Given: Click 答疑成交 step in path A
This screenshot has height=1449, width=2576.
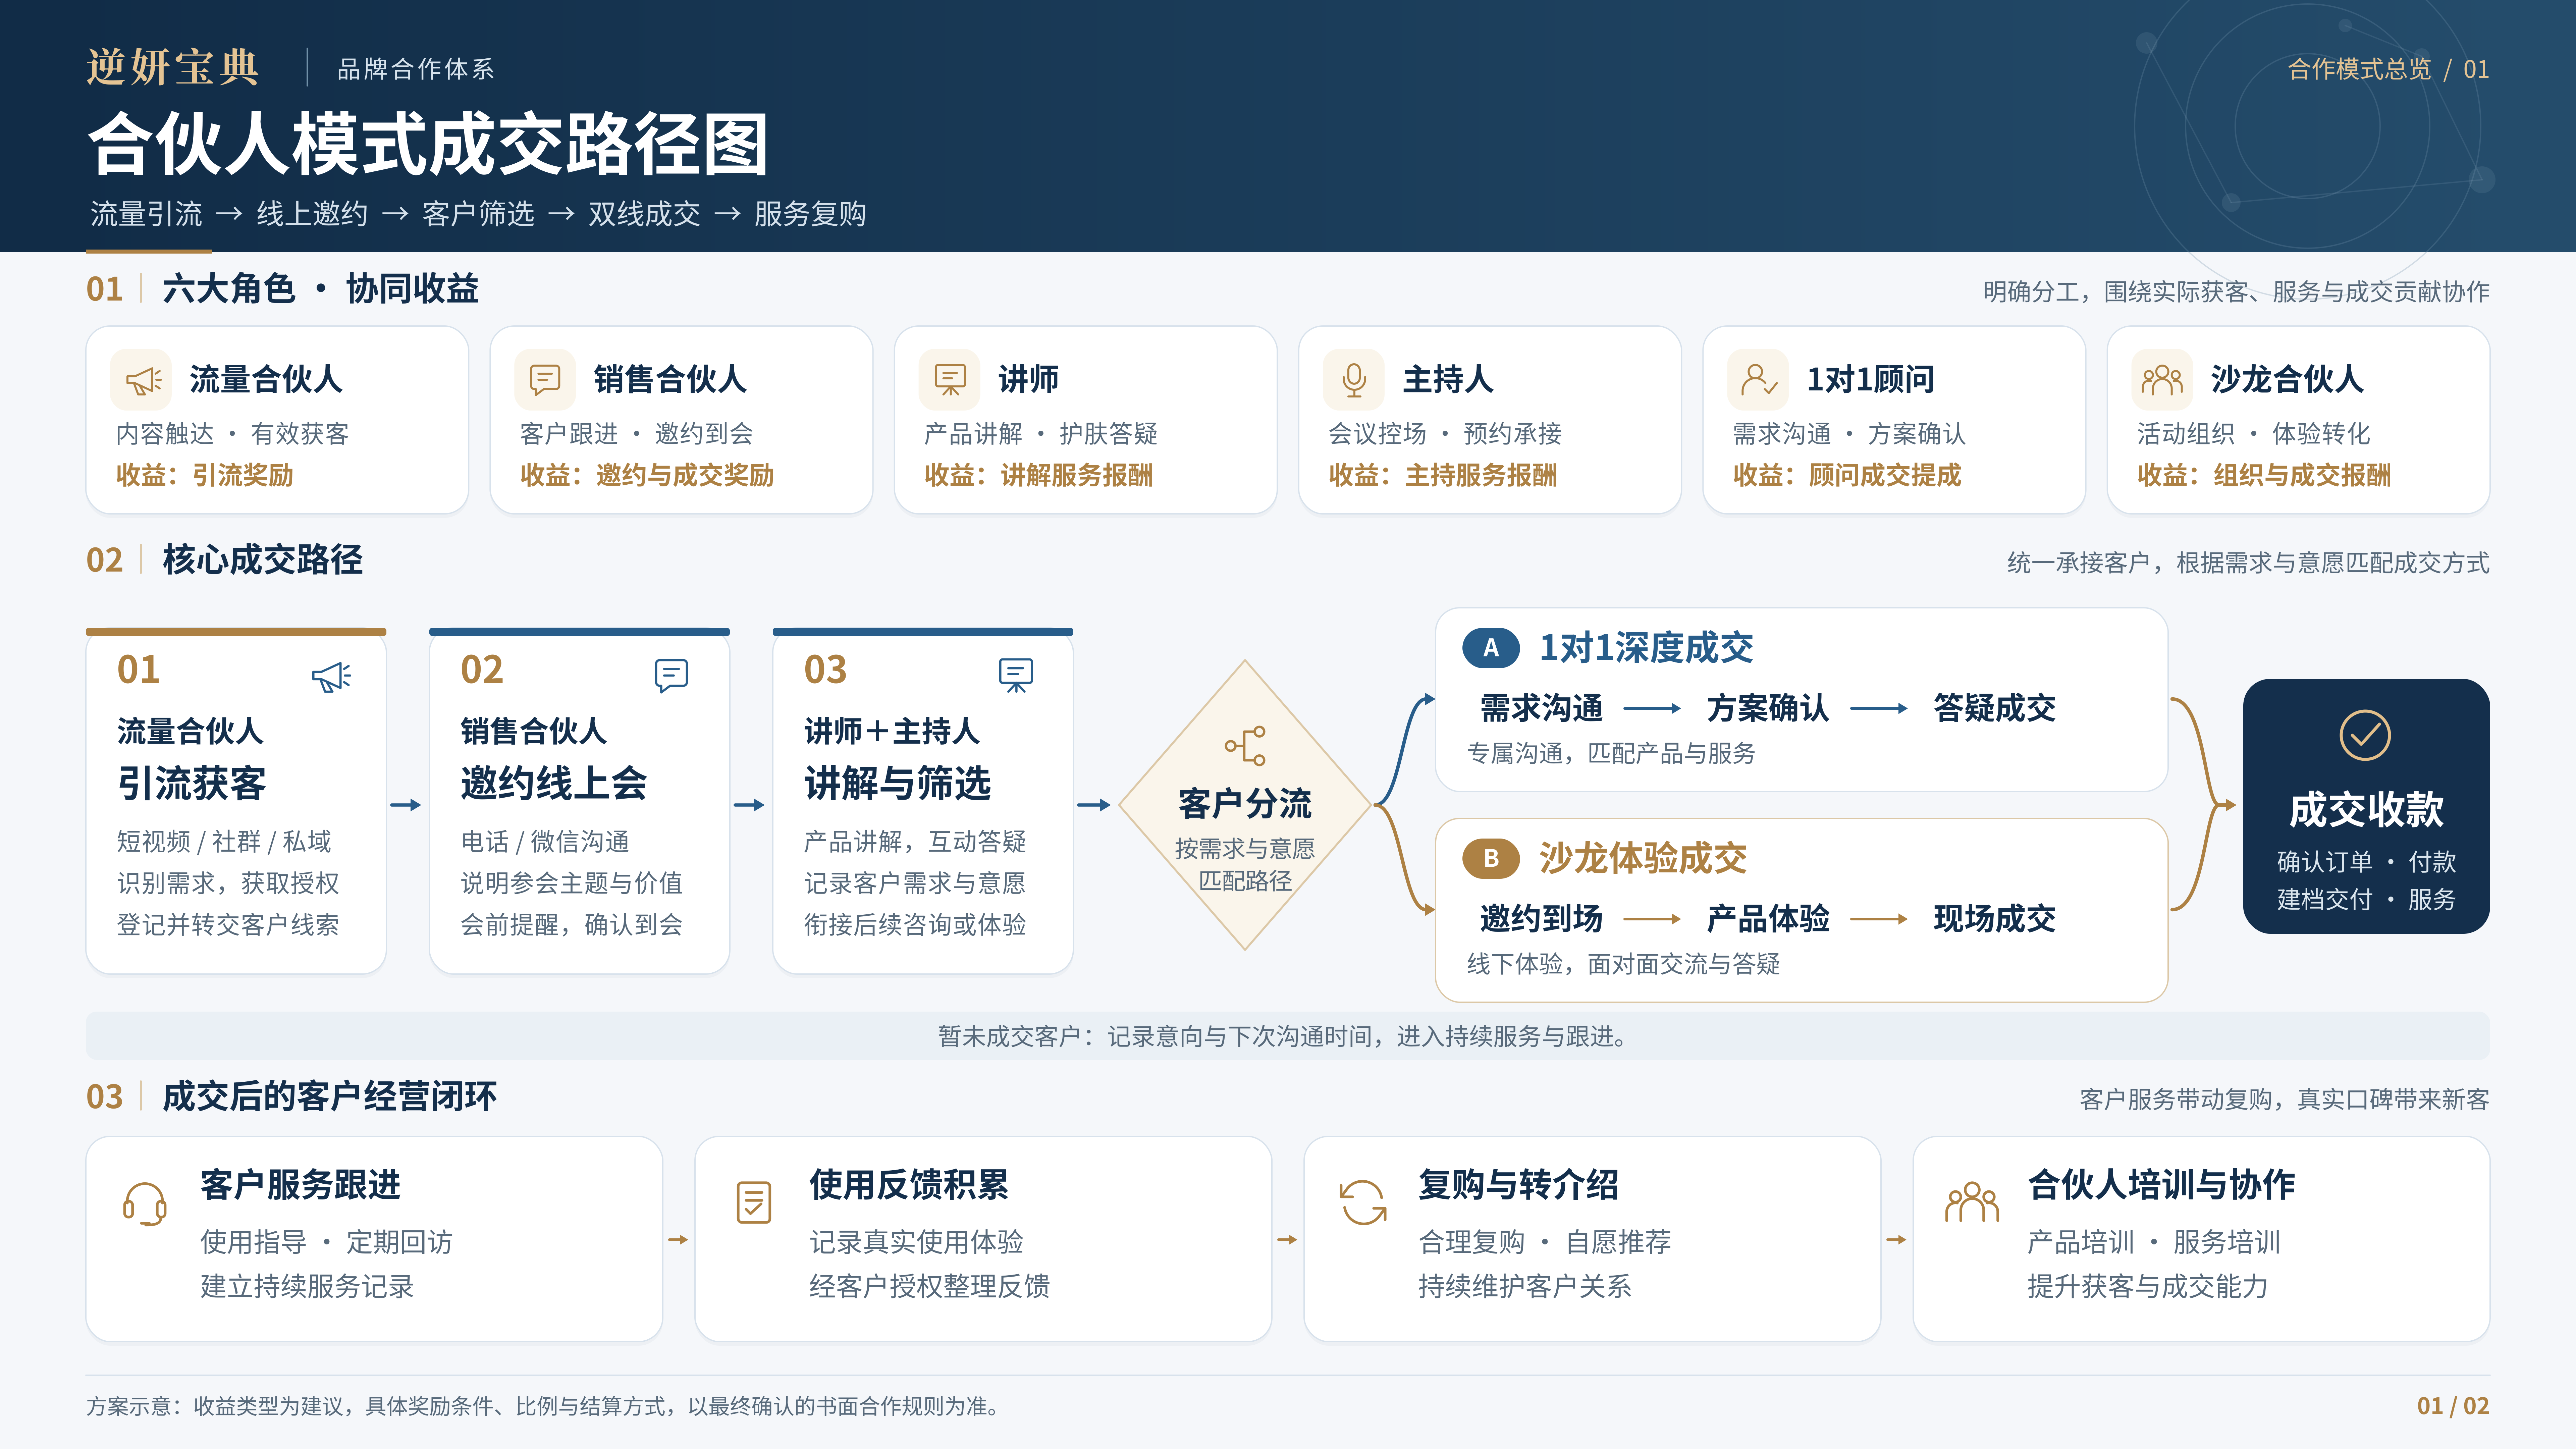Looking at the screenshot, I should [x=1995, y=708].
